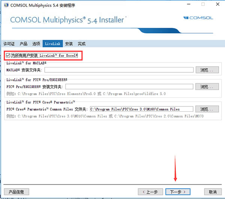
Task: Open the 许可证 tab
Action: pyautogui.click(x=9, y=44)
